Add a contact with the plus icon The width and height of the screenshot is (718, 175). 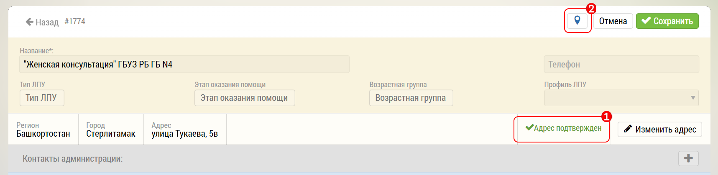coord(688,158)
